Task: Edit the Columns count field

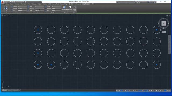Action: coord(22,6)
